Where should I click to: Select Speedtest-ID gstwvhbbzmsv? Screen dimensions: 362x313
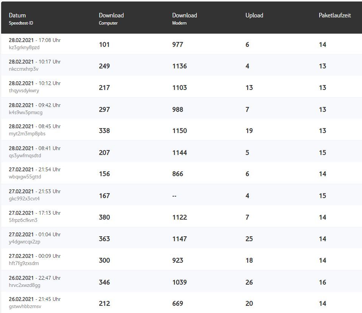(x=25, y=306)
